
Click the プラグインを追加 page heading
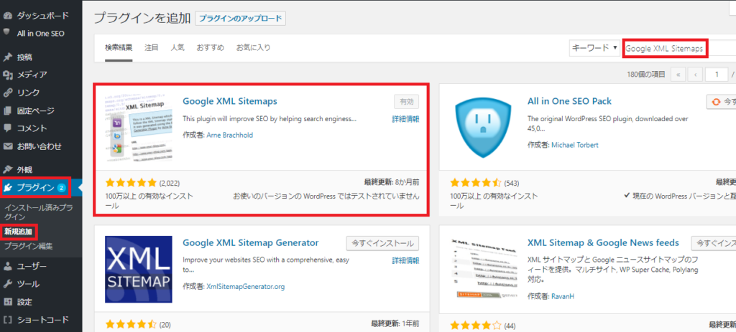tap(142, 18)
